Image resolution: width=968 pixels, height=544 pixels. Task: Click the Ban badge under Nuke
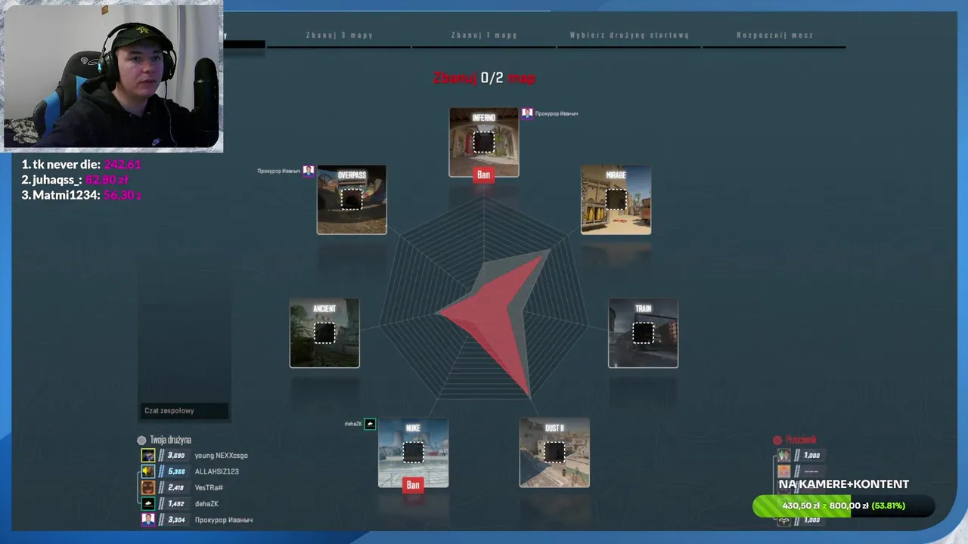pos(413,485)
